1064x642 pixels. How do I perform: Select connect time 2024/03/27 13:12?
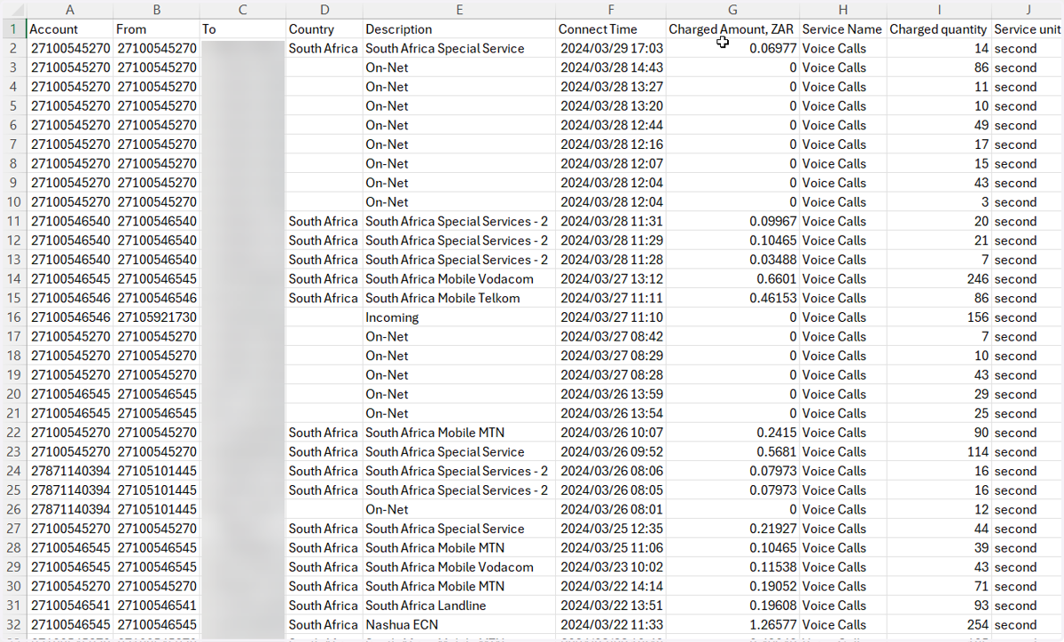point(610,278)
